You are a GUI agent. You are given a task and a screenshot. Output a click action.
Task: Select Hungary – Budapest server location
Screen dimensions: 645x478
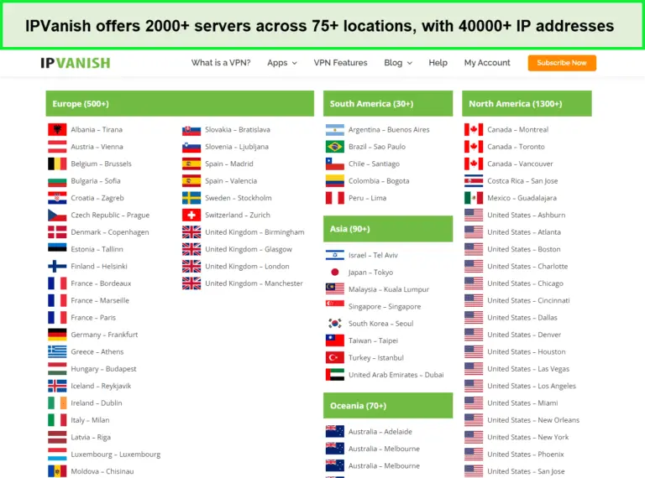coord(103,369)
